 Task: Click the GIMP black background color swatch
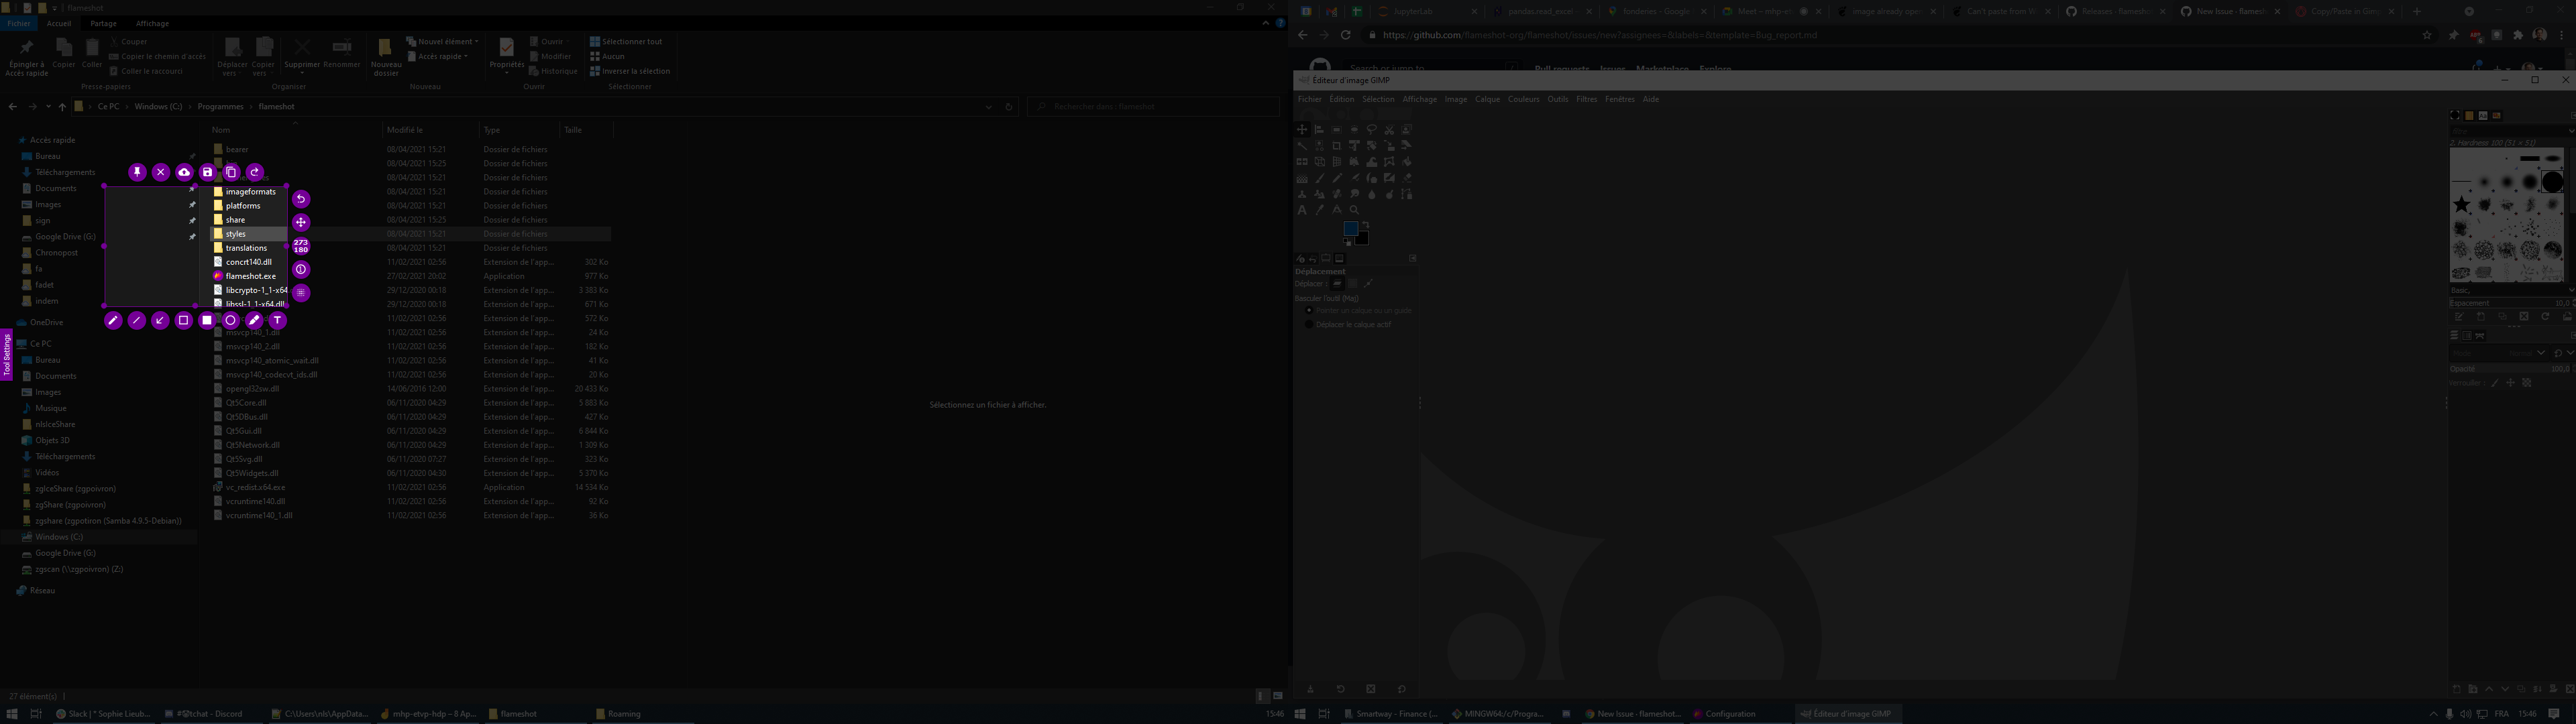[1362, 238]
